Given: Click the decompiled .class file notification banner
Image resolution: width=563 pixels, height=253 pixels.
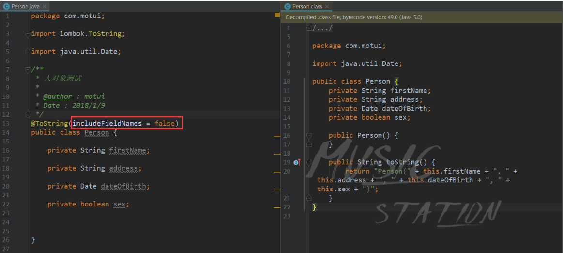Looking at the screenshot, I should pyautogui.click(x=422, y=17).
